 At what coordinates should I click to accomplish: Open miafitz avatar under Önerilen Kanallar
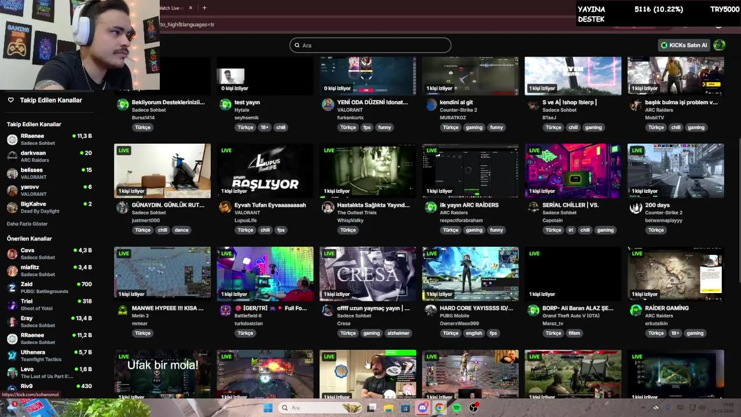pyautogui.click(x=12, y=270)
